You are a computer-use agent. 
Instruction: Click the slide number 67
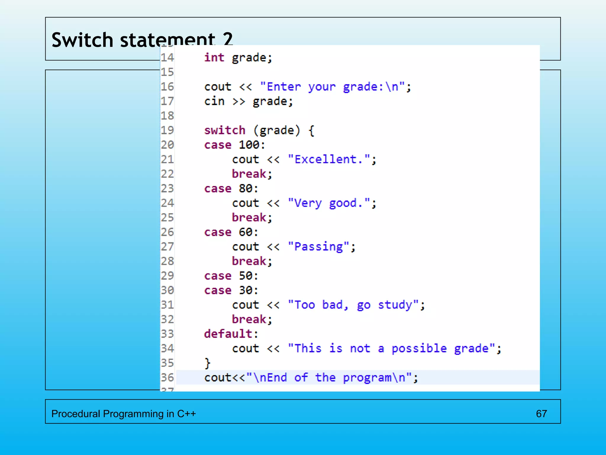pos(541,414)
